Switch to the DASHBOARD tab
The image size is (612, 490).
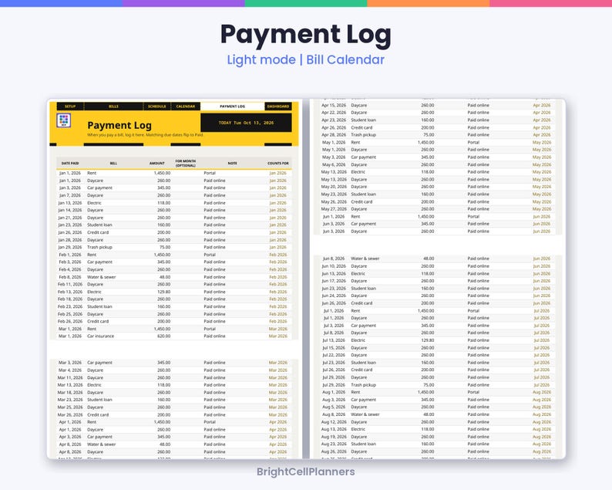[x=278, y=106]
